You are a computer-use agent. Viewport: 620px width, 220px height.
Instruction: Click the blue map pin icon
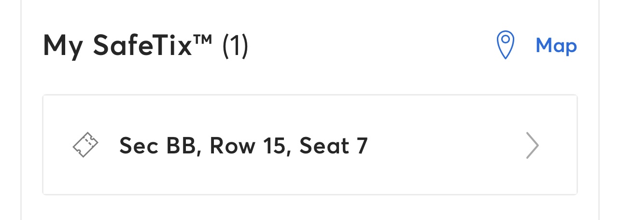pyautogui.click(x=506, y=45)
